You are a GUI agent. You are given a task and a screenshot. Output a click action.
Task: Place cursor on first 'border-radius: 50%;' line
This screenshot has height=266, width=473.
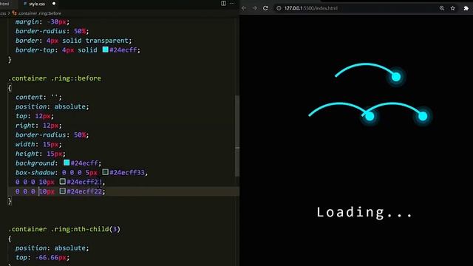52,31
